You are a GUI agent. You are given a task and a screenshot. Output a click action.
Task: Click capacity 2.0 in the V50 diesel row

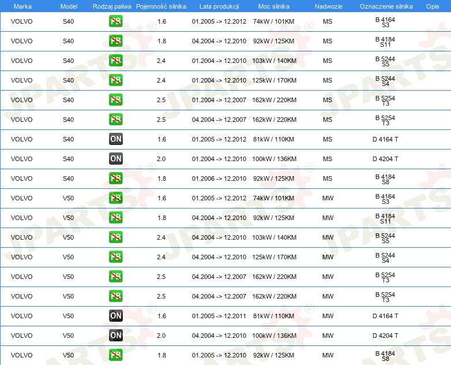click(x=161, y=336)
